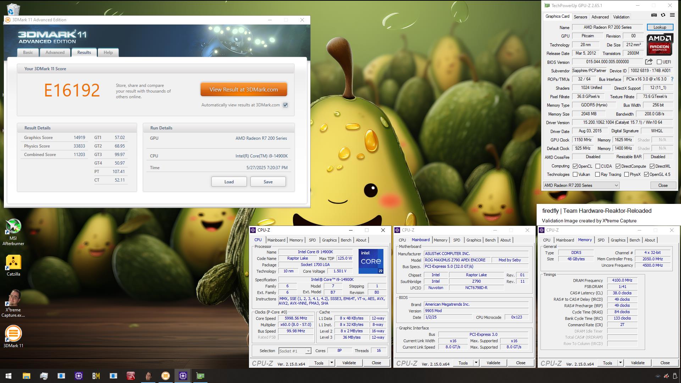
Task: Toggle CUDA checkbox in GPU-Z
Action: click(x=598, y=166)
